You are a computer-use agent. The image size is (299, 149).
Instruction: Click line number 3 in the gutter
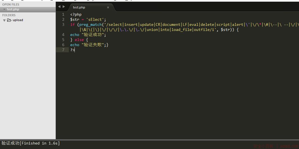pyautogui.click(x=63, y=25)
